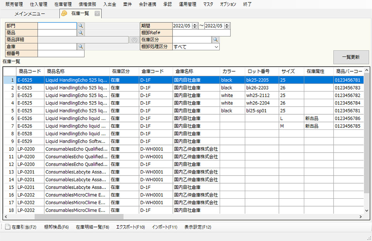Image resolution: width=372 pixels, height=241 pixels.
Task: Click the gear icon beside 商品詳細
Action: point(134,40)
